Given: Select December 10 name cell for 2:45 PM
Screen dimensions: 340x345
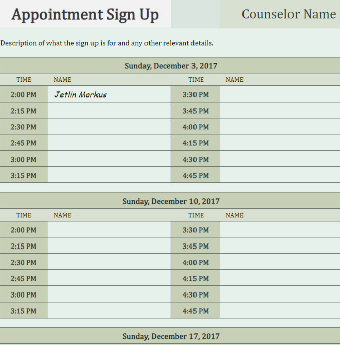Looking at the screenshot, I should point(109,278).
